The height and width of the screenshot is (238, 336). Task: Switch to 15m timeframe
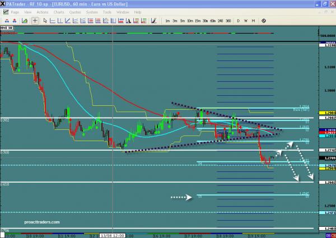(x=198, y=21)
